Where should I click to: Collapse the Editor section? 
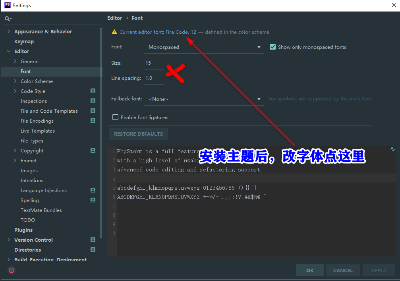pos(9,51)
